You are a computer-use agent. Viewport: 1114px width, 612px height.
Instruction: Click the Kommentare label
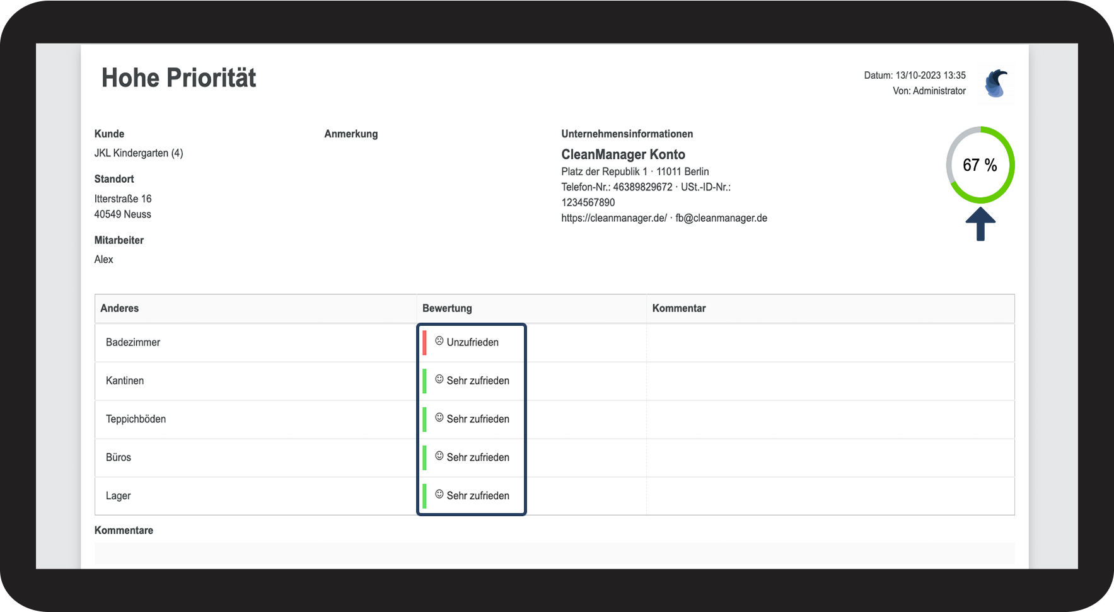[x=124, y=530]
